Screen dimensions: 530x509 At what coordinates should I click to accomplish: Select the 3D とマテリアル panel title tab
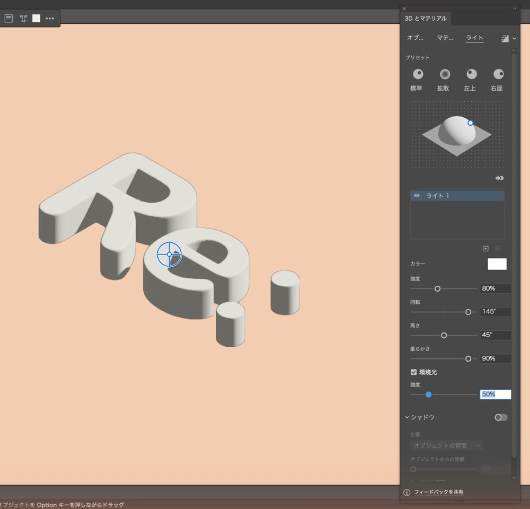pyautogui.click(x=426, y=18)
